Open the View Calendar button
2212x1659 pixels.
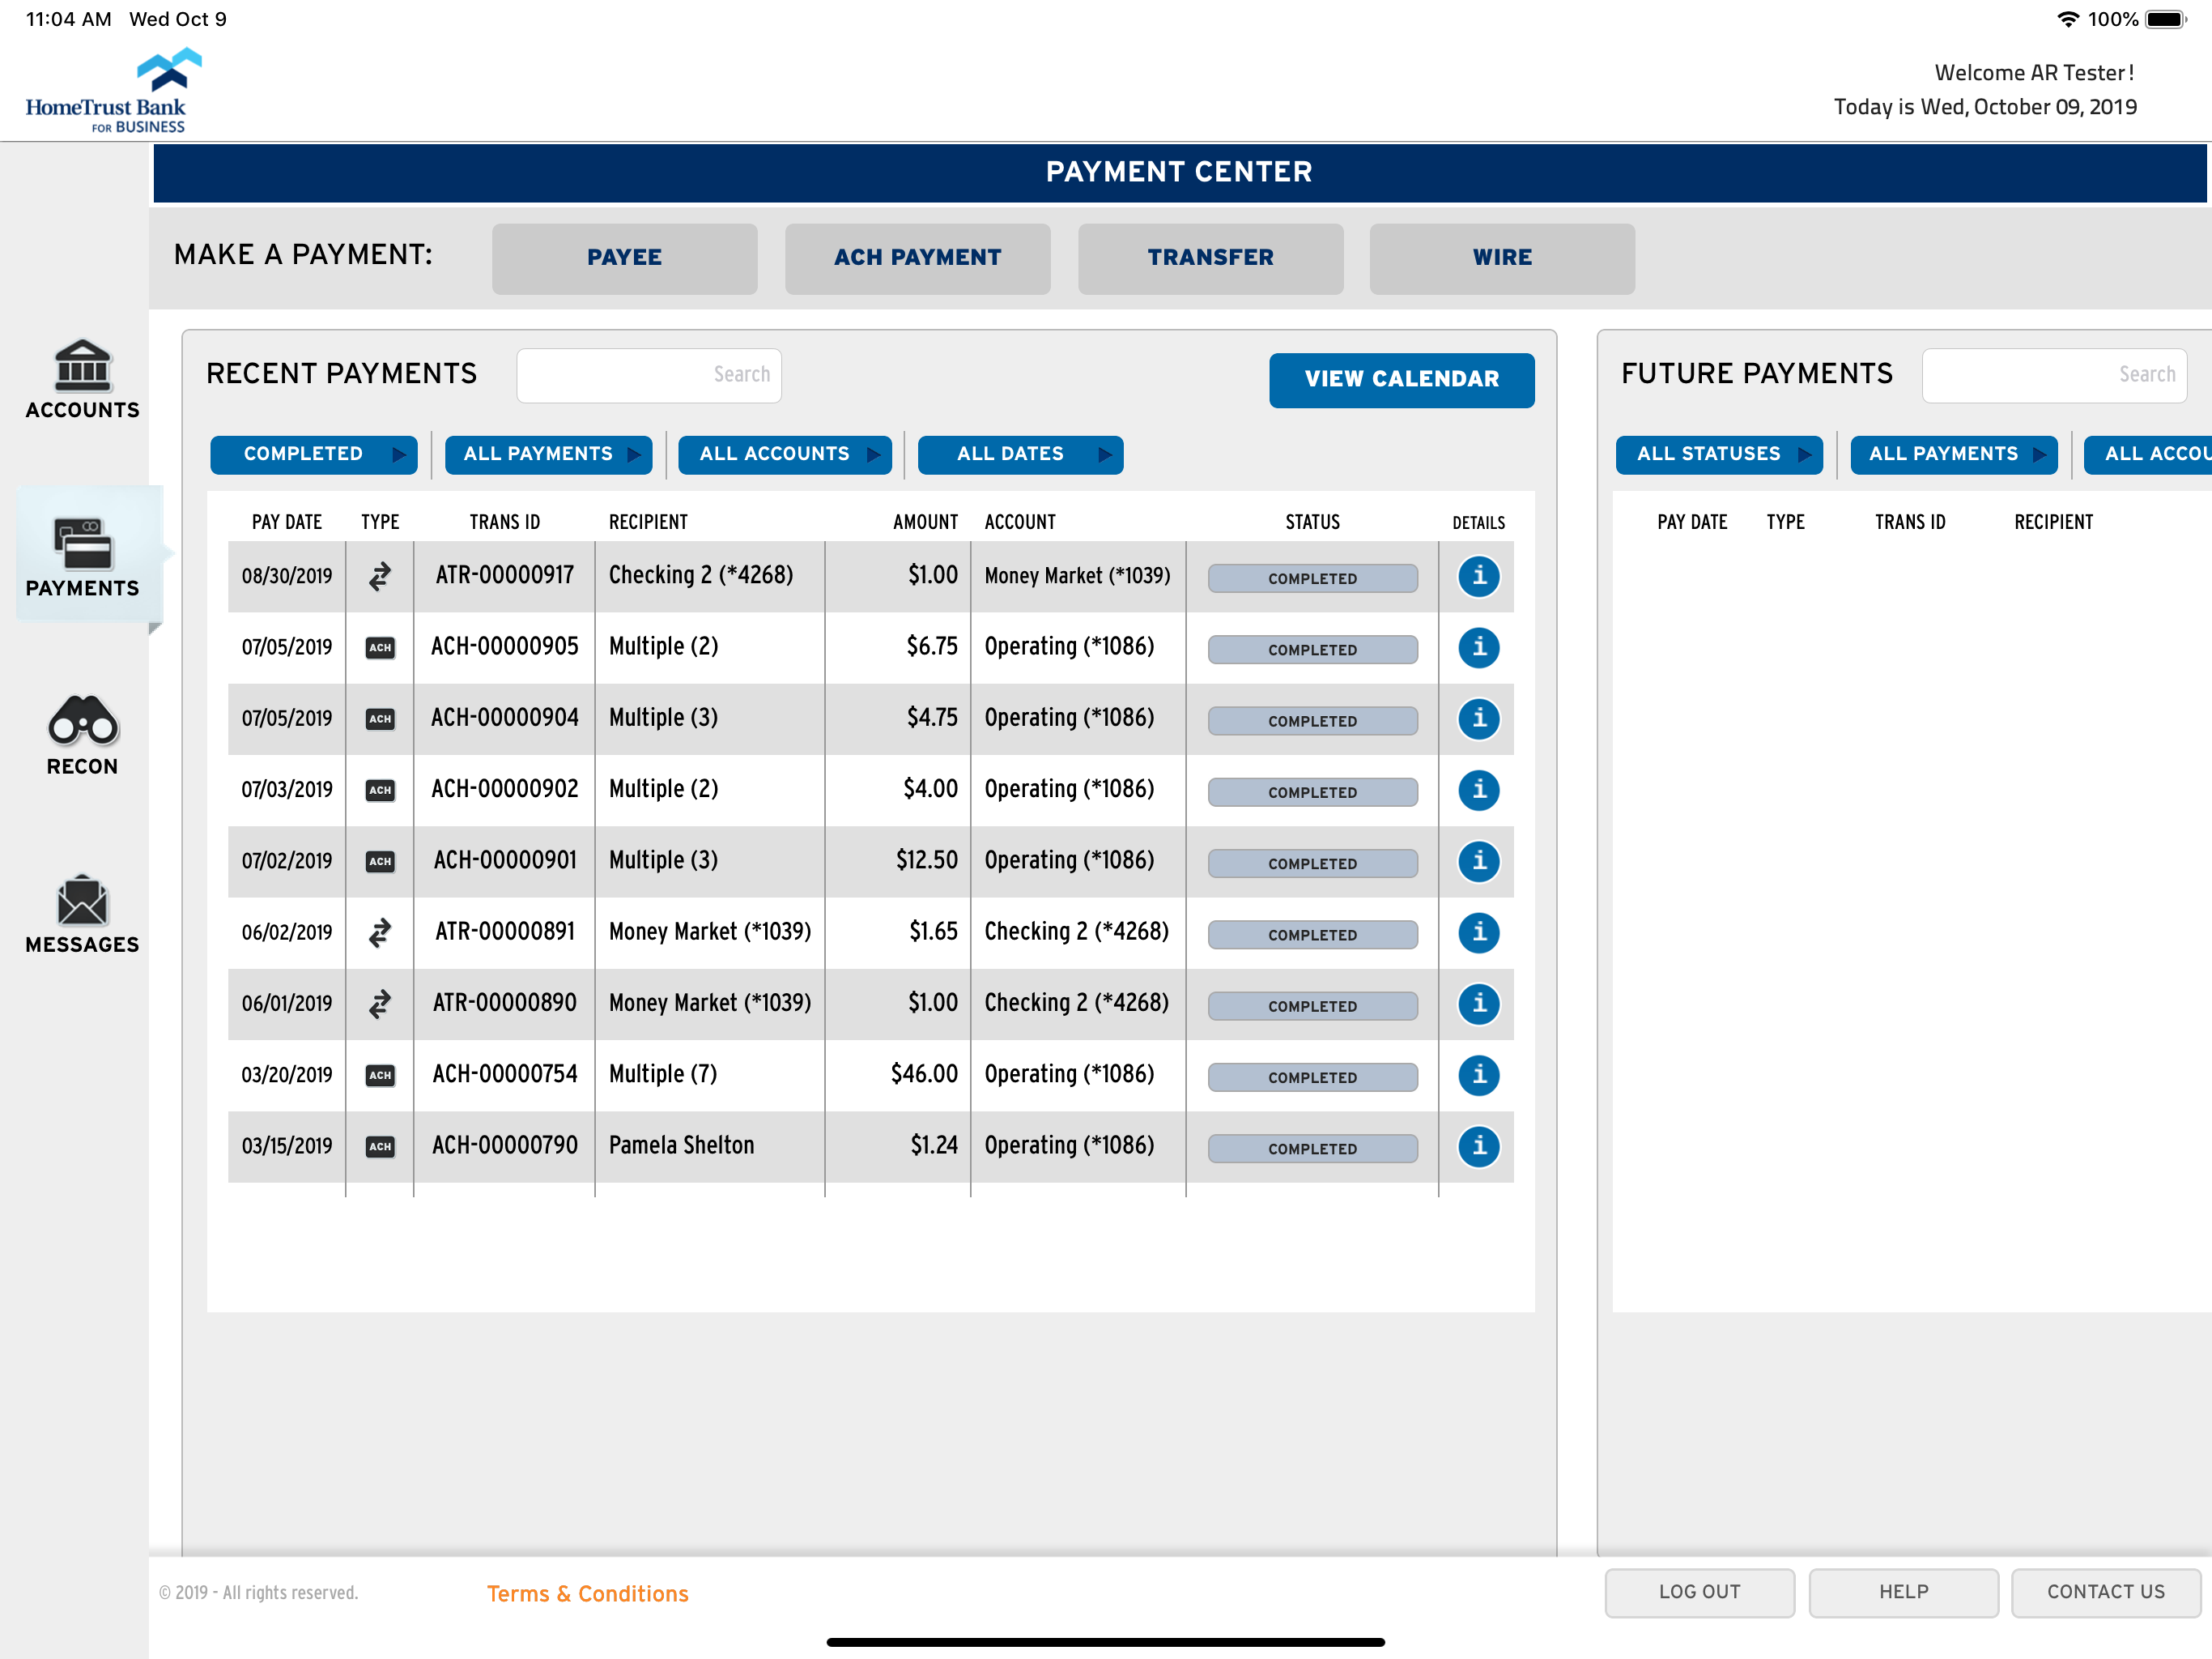pos(1402,379)
